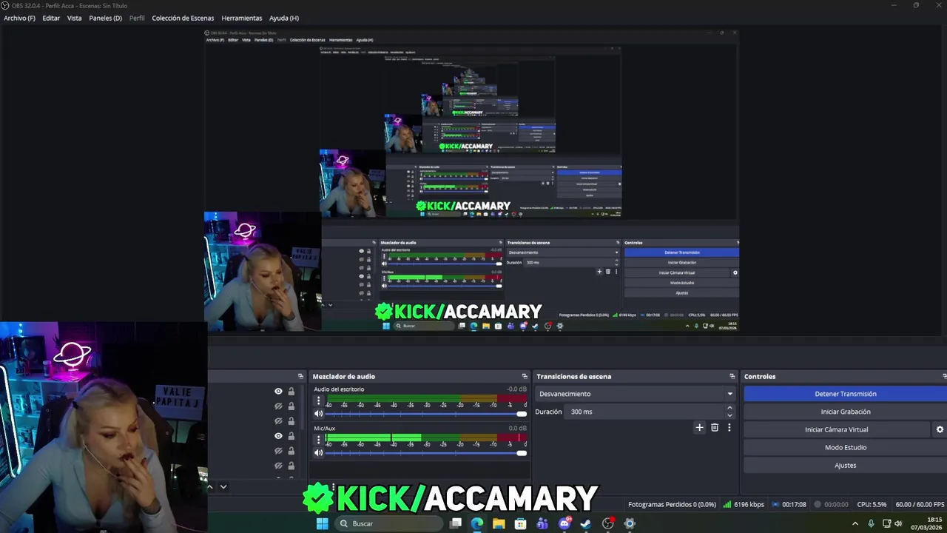The image size is (947, 533).
Task: Click Detener Transmisión button
Action: (845, 394)
